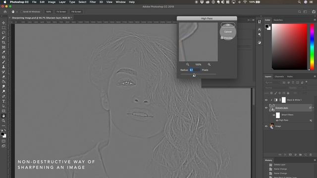This screenshot has width=317, height=178.
Task: Collapse Sharpen layer smart filter list
Action: point(314,108)
